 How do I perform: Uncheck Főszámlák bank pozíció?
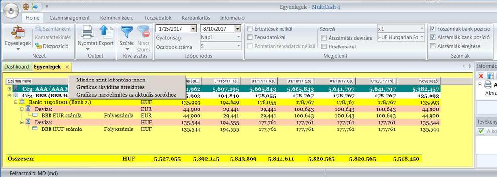433,29
